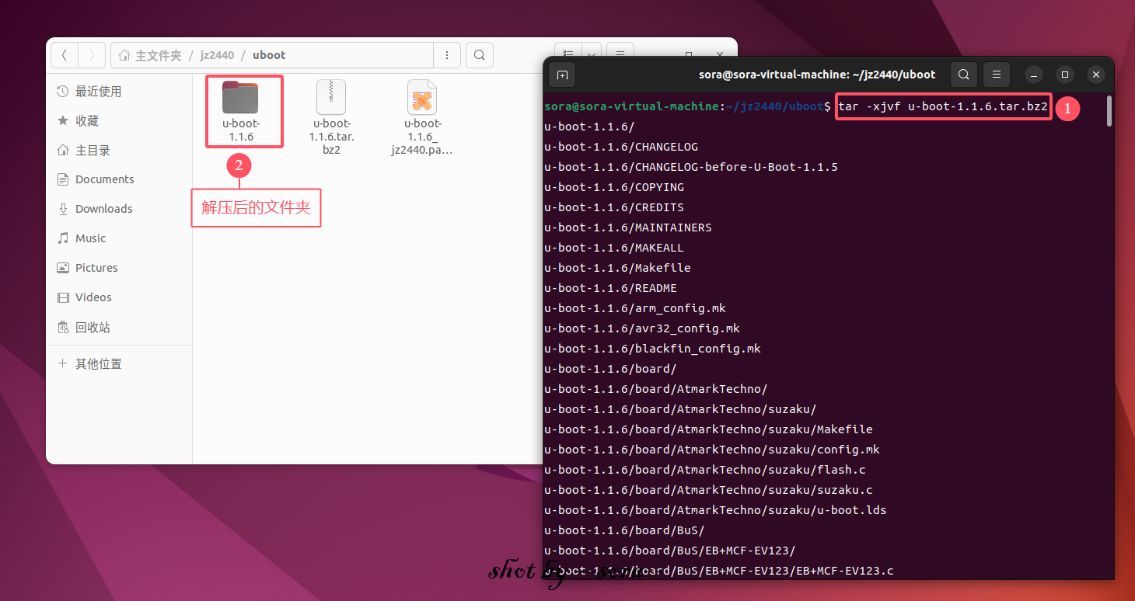Click the u-boot-1.1.6/CREDITS line
1135x601 pixels.
click(614, 207)
